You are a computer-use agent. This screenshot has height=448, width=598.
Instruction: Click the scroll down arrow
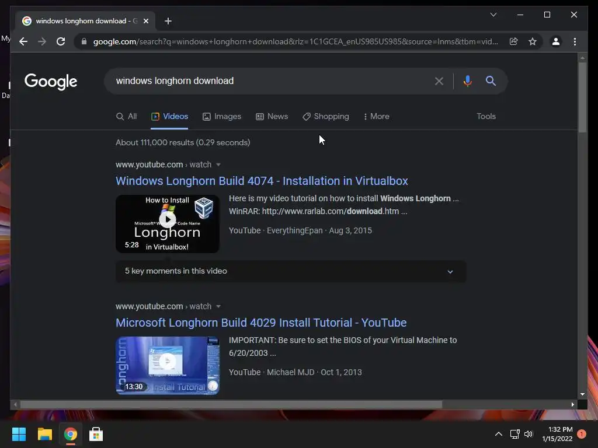coord(582,395)
